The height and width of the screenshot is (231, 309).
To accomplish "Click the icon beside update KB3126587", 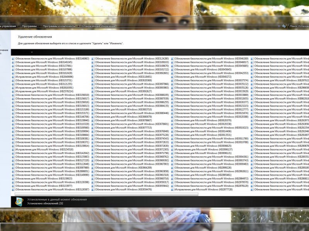I will tap(14, 189).
